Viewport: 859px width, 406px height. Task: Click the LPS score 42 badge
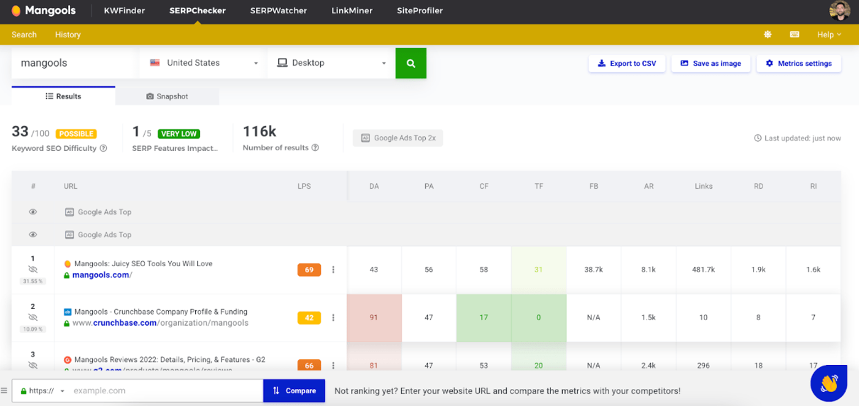click(309, 318)
